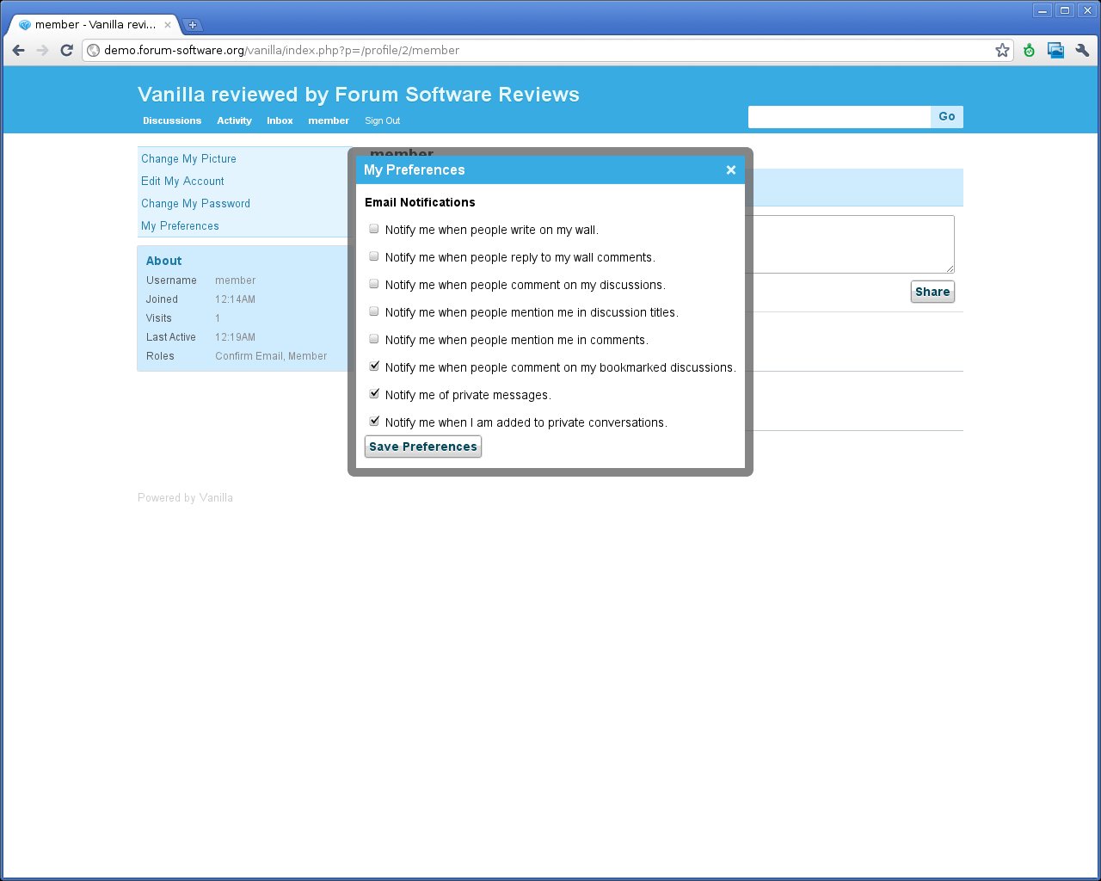The width and height of the screenshot is (1101, 881).
Task: Close the 'member - Vanilla' browser tab
Action: click(168, 25)
